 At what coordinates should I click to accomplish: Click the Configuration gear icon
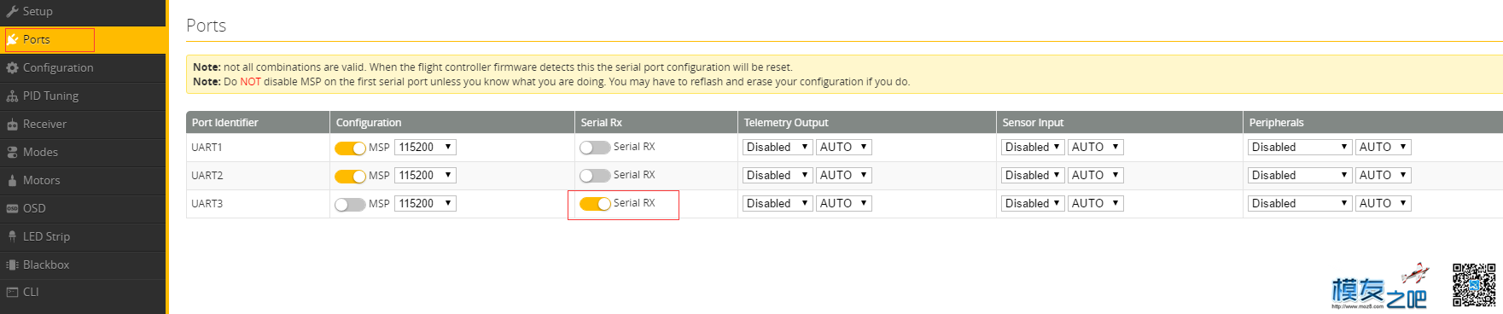12,67
